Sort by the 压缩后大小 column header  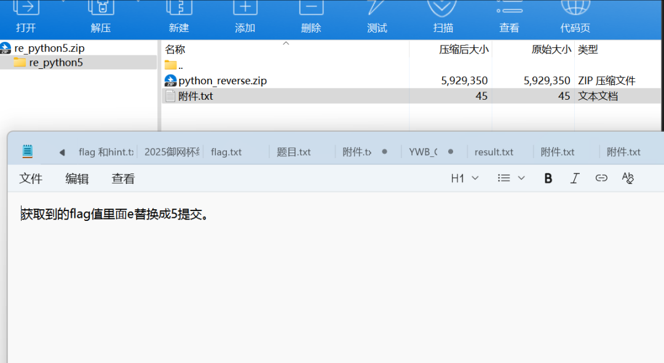pyautogui.click(x=464, y=50)
